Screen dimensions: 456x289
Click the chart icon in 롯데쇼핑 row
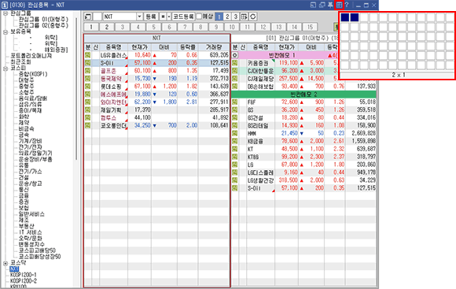click(x=88, y=87)
